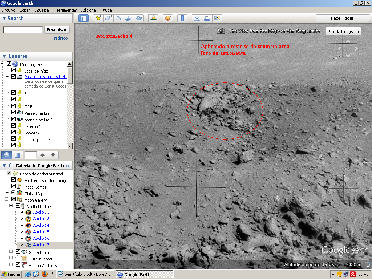The height and width of the screenshot is (279, 372).
Task: Select the Global Maps radio button
Action: [x=13, y=192]
